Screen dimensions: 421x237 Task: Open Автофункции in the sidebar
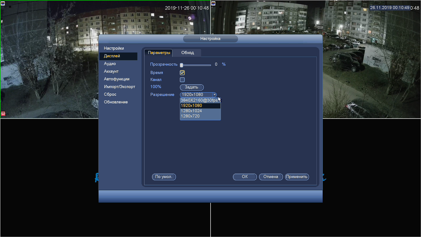coord(117,79)
